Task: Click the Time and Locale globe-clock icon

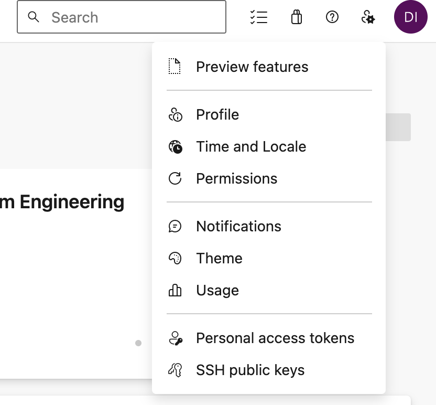Action: click(x=176, y=147)
